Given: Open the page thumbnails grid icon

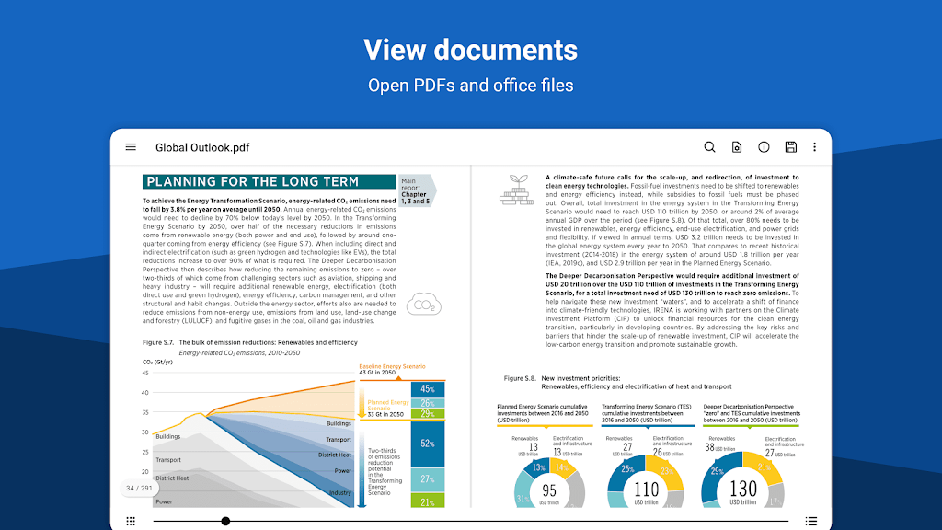Looking at the screenshot, I should pyautogui.click(x=131, y=521).
